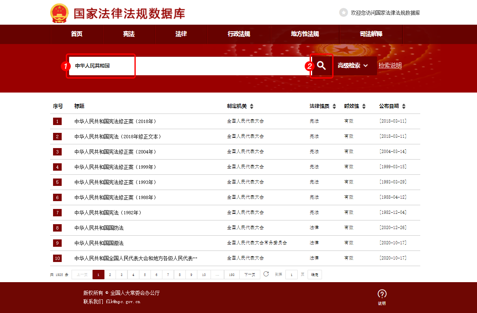This screenshot has height=313, width=477.
Task: Go to results page 3
Action: [x=121, y=275]
